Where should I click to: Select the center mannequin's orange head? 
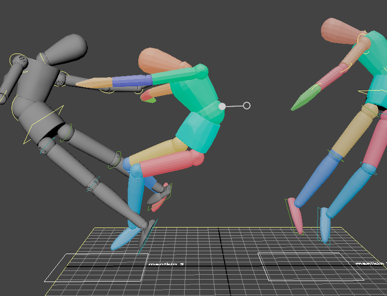tap(157, 61)
